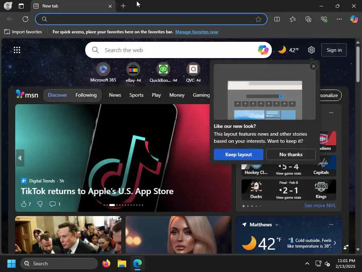Switch to the Following tab

[x=86, y=95]
